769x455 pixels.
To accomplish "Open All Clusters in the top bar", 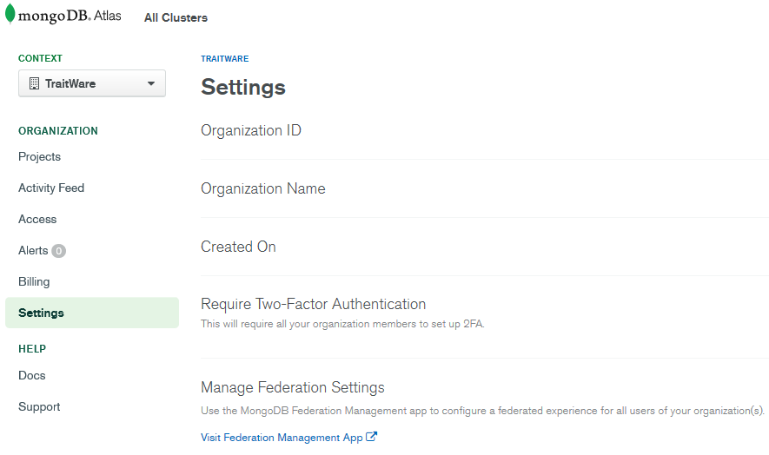I will pyautogui.click(x=176, y=17).
